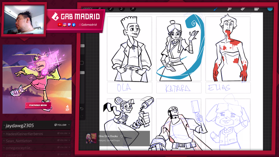Click the Gab Madrid logo mark

pyautogui.click(x=55, y=16)
